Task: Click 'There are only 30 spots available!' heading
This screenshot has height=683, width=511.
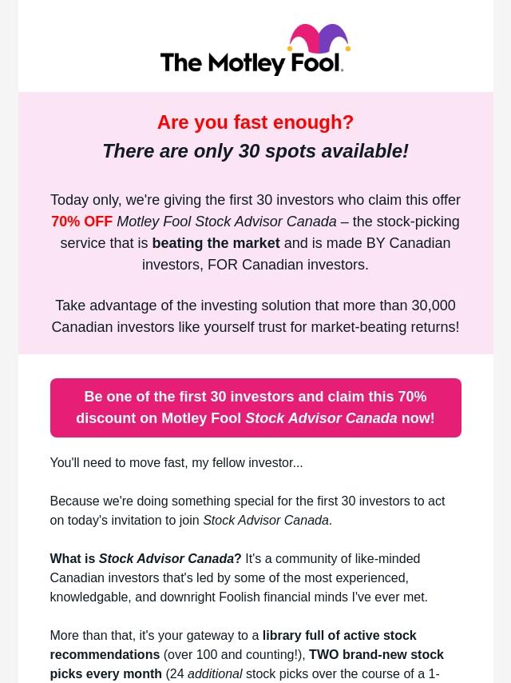Action: [x=255, y=151]
